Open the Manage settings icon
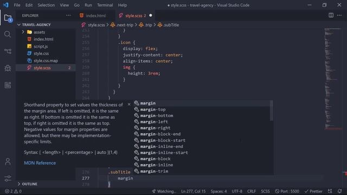 click(x=8, y=178)
